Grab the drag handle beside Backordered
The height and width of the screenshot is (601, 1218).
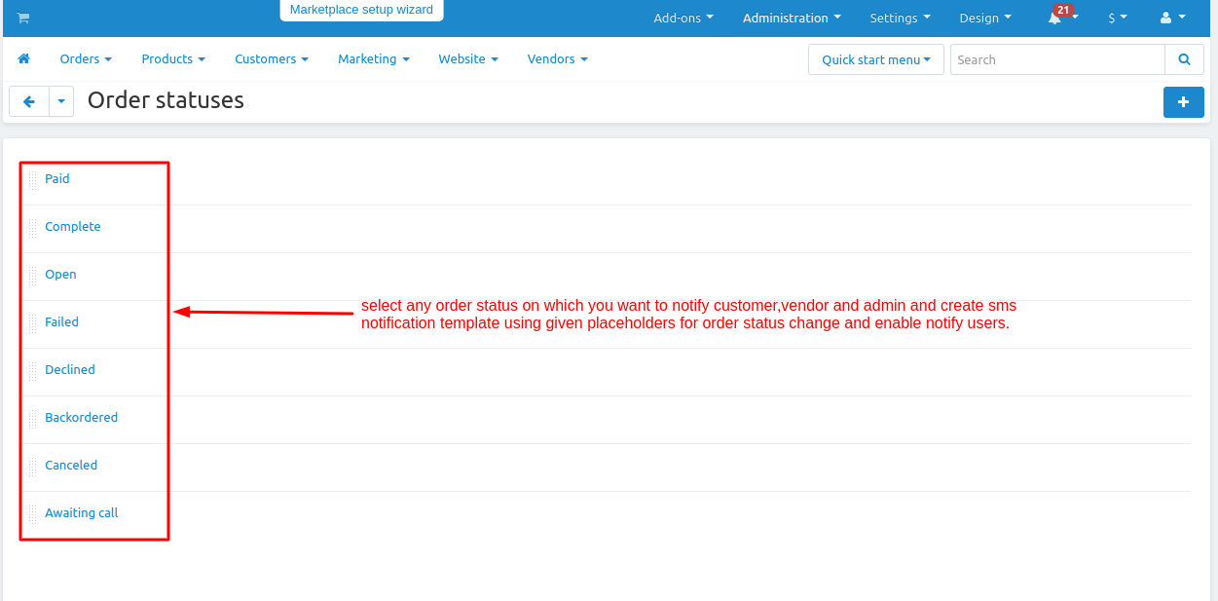click(33, 418)
